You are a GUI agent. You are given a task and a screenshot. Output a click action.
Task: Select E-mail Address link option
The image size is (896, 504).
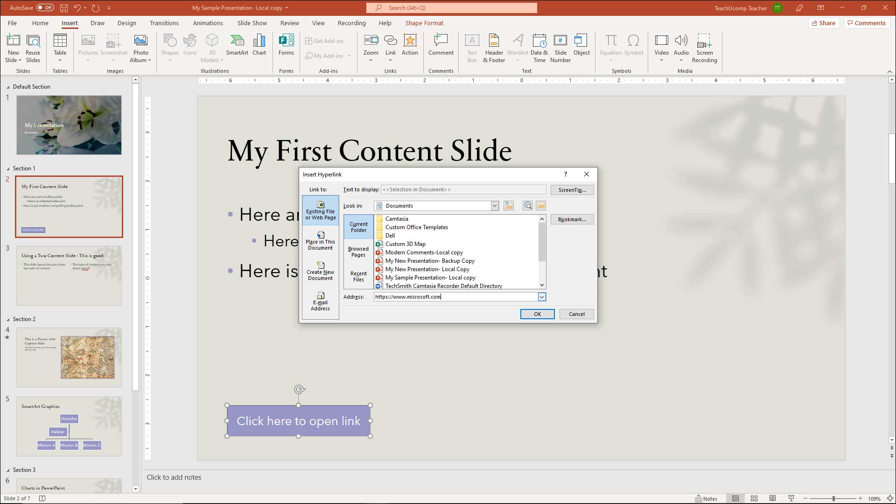(x=321, y=301)
